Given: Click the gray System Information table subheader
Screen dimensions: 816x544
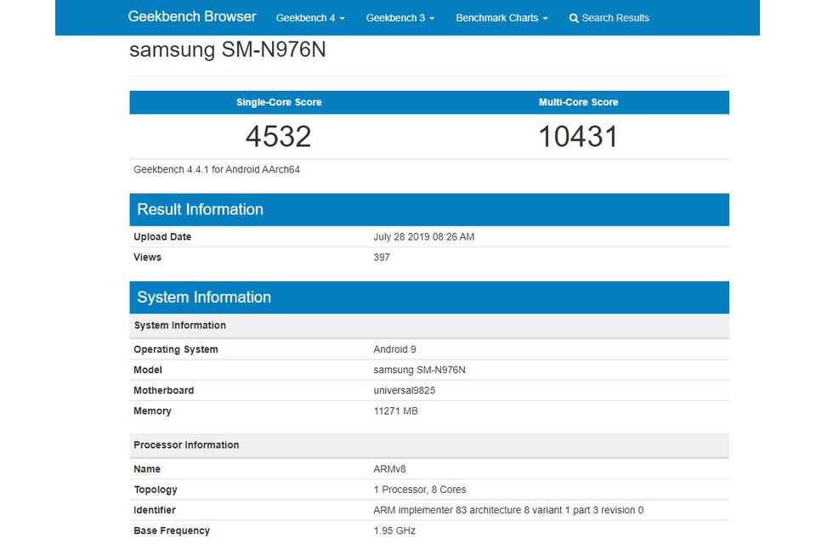Looking at the screenshot, I should [428, 326].
